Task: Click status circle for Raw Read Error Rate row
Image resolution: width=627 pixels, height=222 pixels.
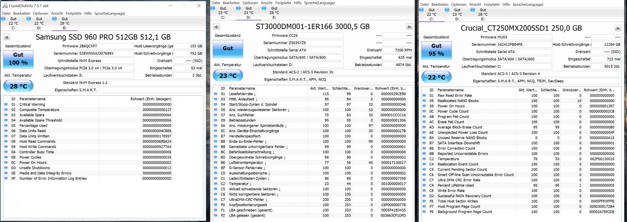Action: point(424,95)
